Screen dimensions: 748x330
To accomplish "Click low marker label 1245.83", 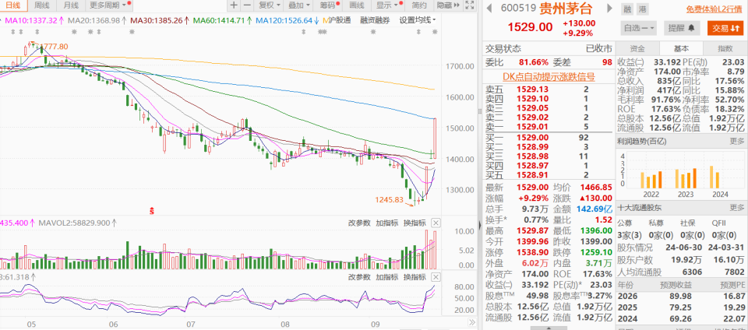I will tap(389, 200).
